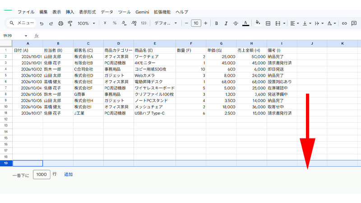Screen dimensions: 361x203
Task: Click the undo icon
Action: pos(42,23)
